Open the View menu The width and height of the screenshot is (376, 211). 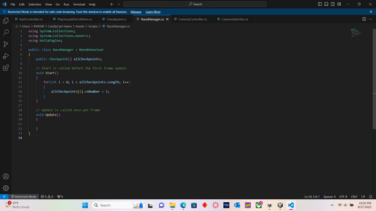pos(48,4)
